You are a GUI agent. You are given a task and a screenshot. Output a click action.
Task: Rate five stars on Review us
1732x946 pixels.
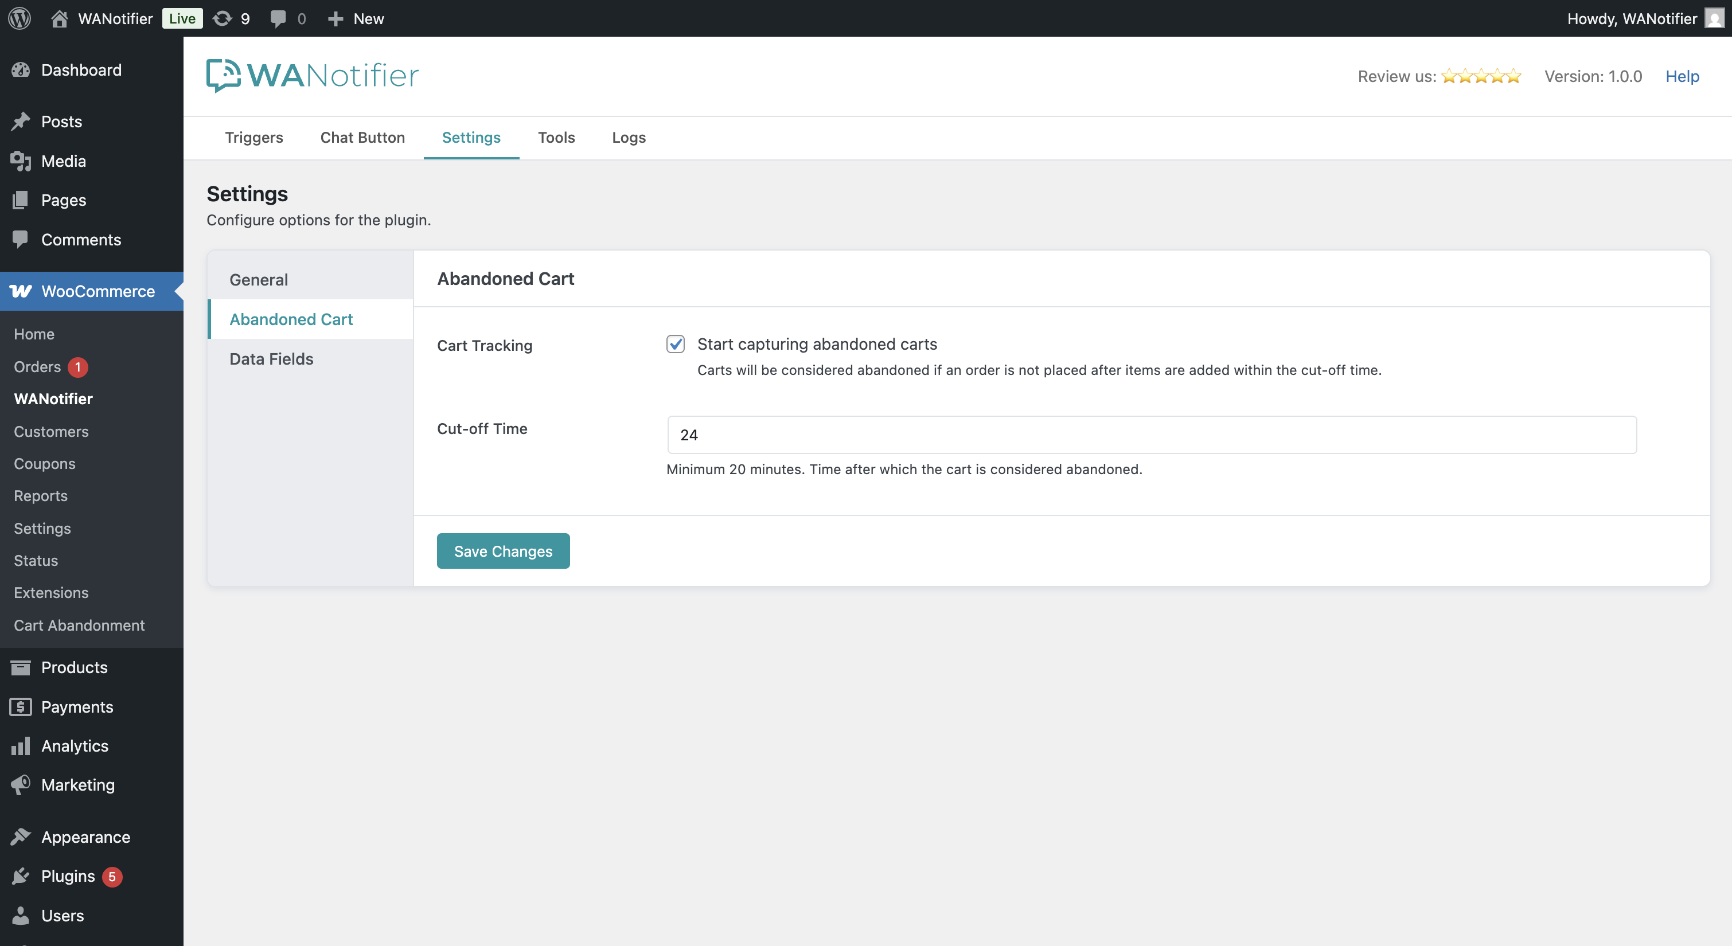pos(1515,76)
